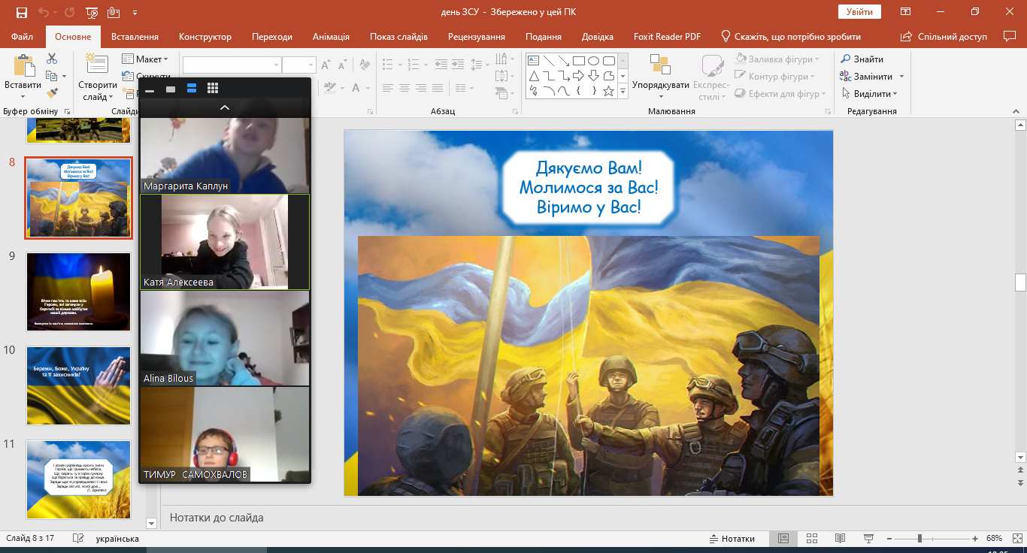
Task: Customize quick access toolbar dropdown
Action: [x=135, y=13]
